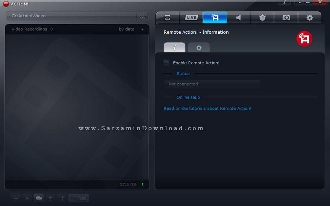The width and height of the screenshot is (330, 206).
Task: Click the red Remote Action! logo badge
Action: click(304, 39)
